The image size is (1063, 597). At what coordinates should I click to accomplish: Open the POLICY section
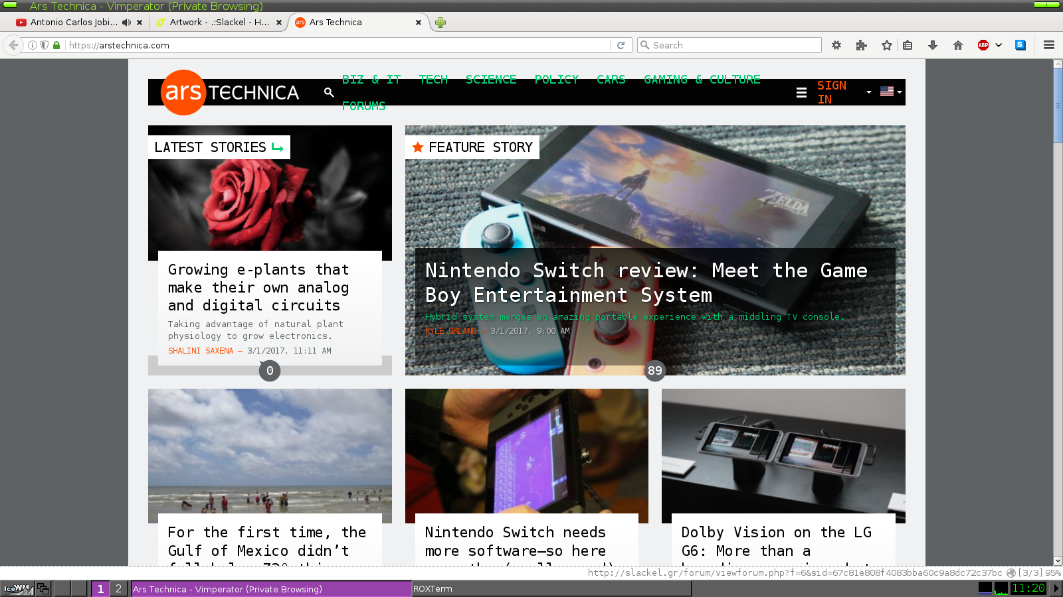coord(556,79)
